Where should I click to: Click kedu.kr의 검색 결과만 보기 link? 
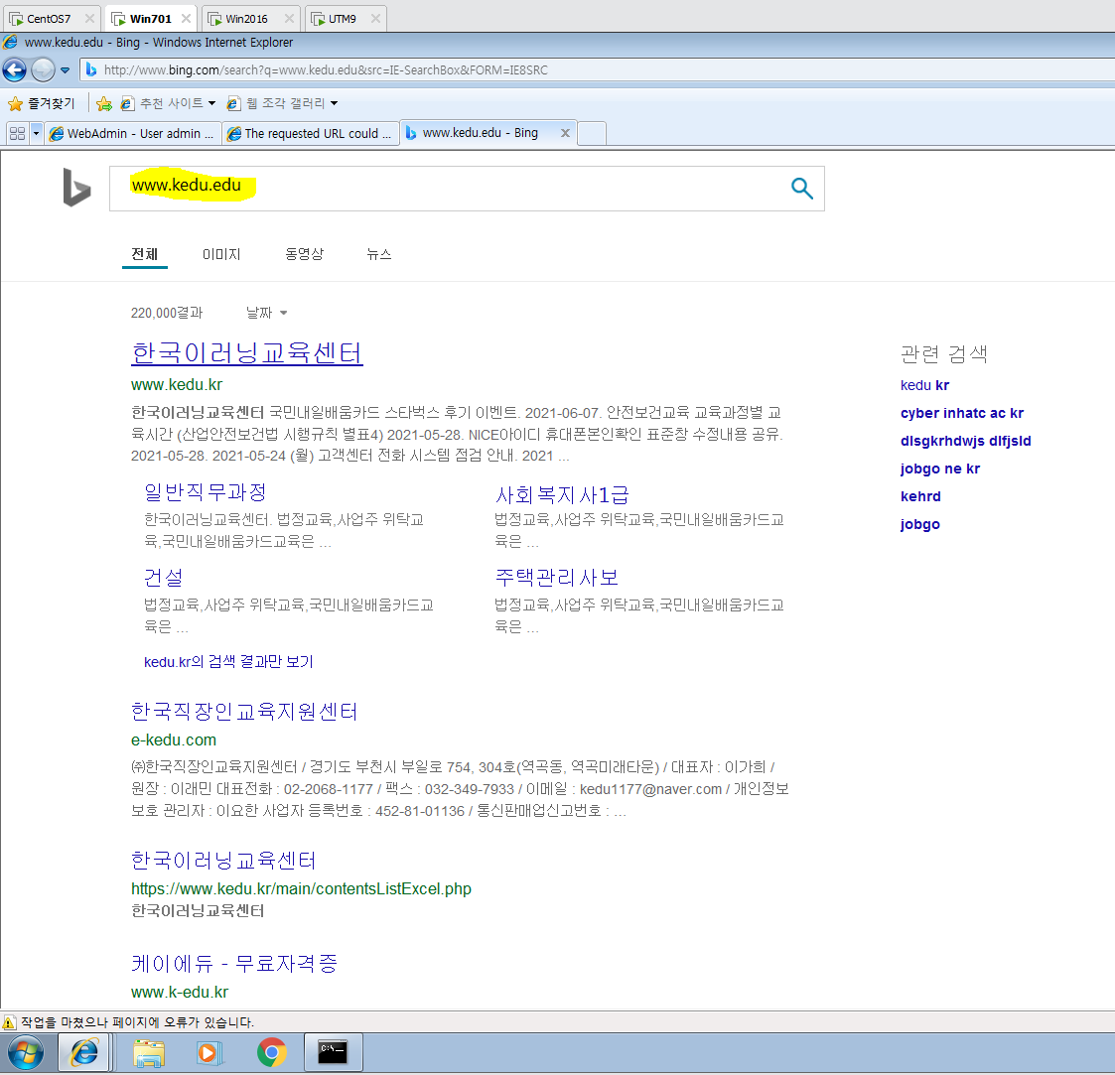coord(228,662)
